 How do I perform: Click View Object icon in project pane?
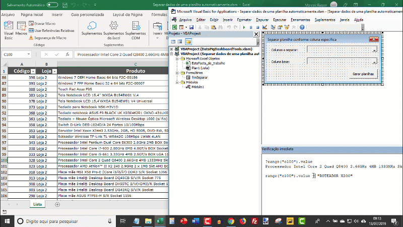pos(180,42)
